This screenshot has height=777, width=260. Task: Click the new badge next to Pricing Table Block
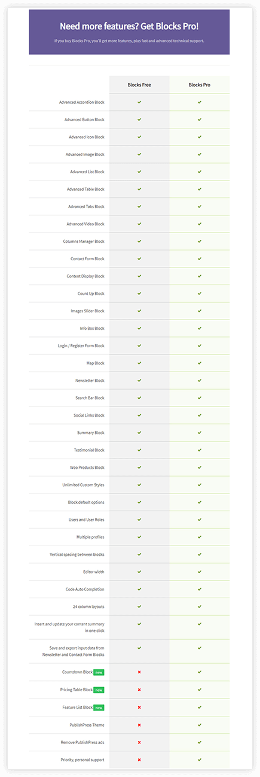(x=99, y=689)
